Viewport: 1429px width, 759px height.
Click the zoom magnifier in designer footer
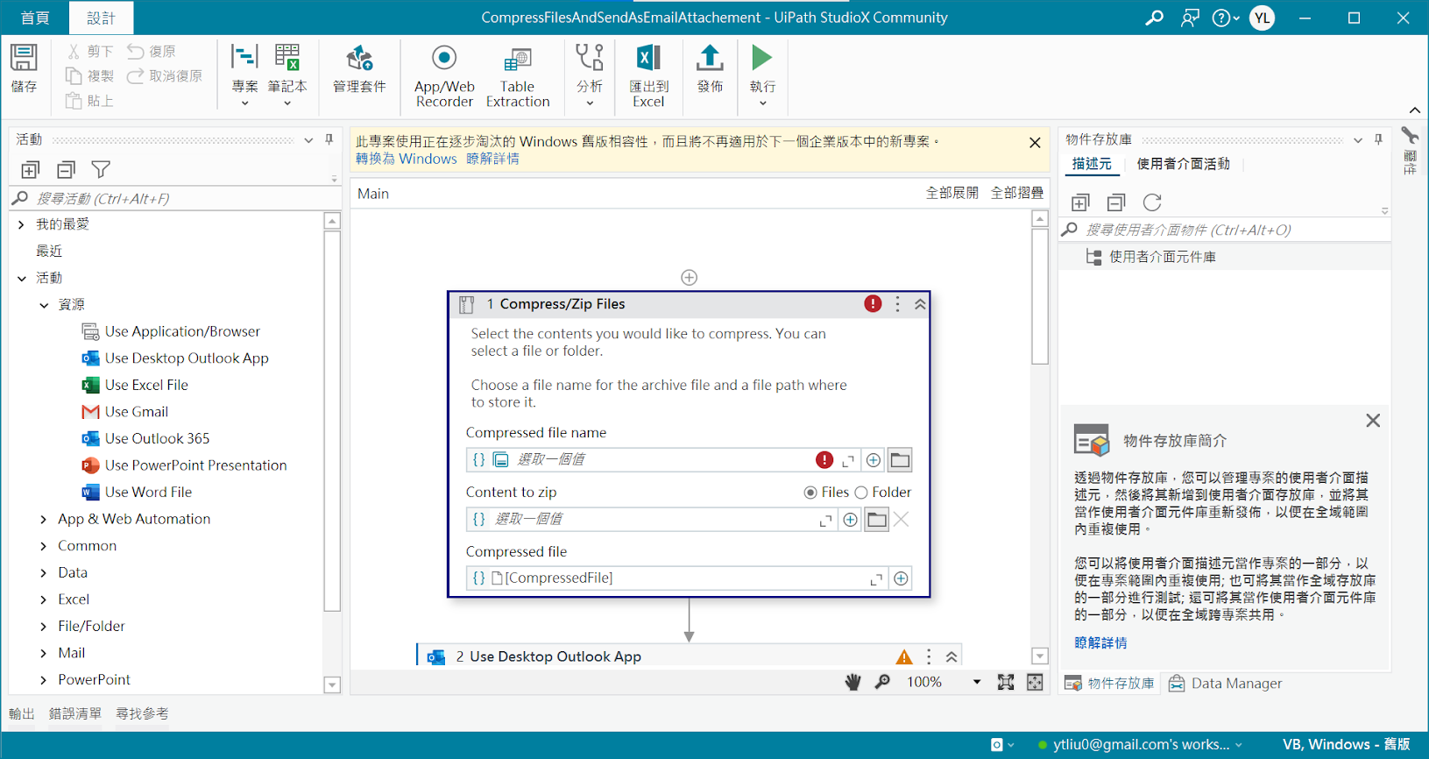pyautogui.click(x=882, y=682)
